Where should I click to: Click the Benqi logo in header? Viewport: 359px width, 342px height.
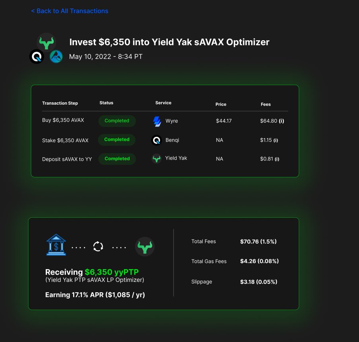(x=37, y=57)
